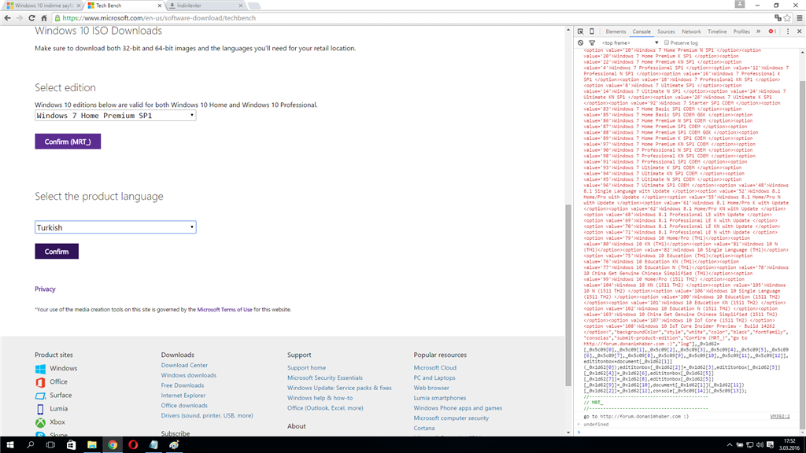
Task: Open the Sources tab
Action: tap(666, 31)
